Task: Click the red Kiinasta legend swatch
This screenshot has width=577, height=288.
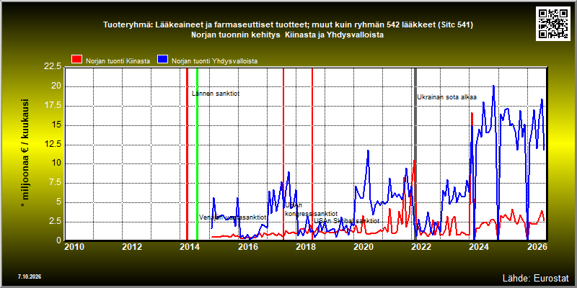Action: [x=77, y=60]
